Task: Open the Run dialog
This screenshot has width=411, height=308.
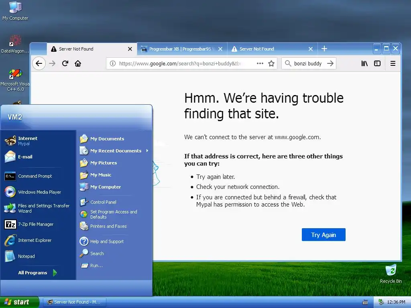Action: (114, 265)
